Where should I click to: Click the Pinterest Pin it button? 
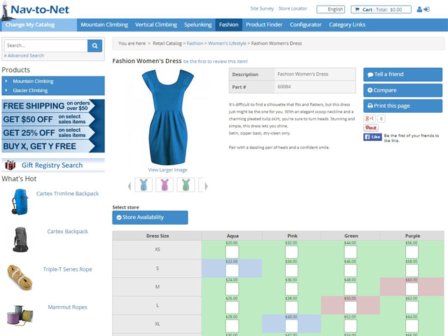coord(370,127)
